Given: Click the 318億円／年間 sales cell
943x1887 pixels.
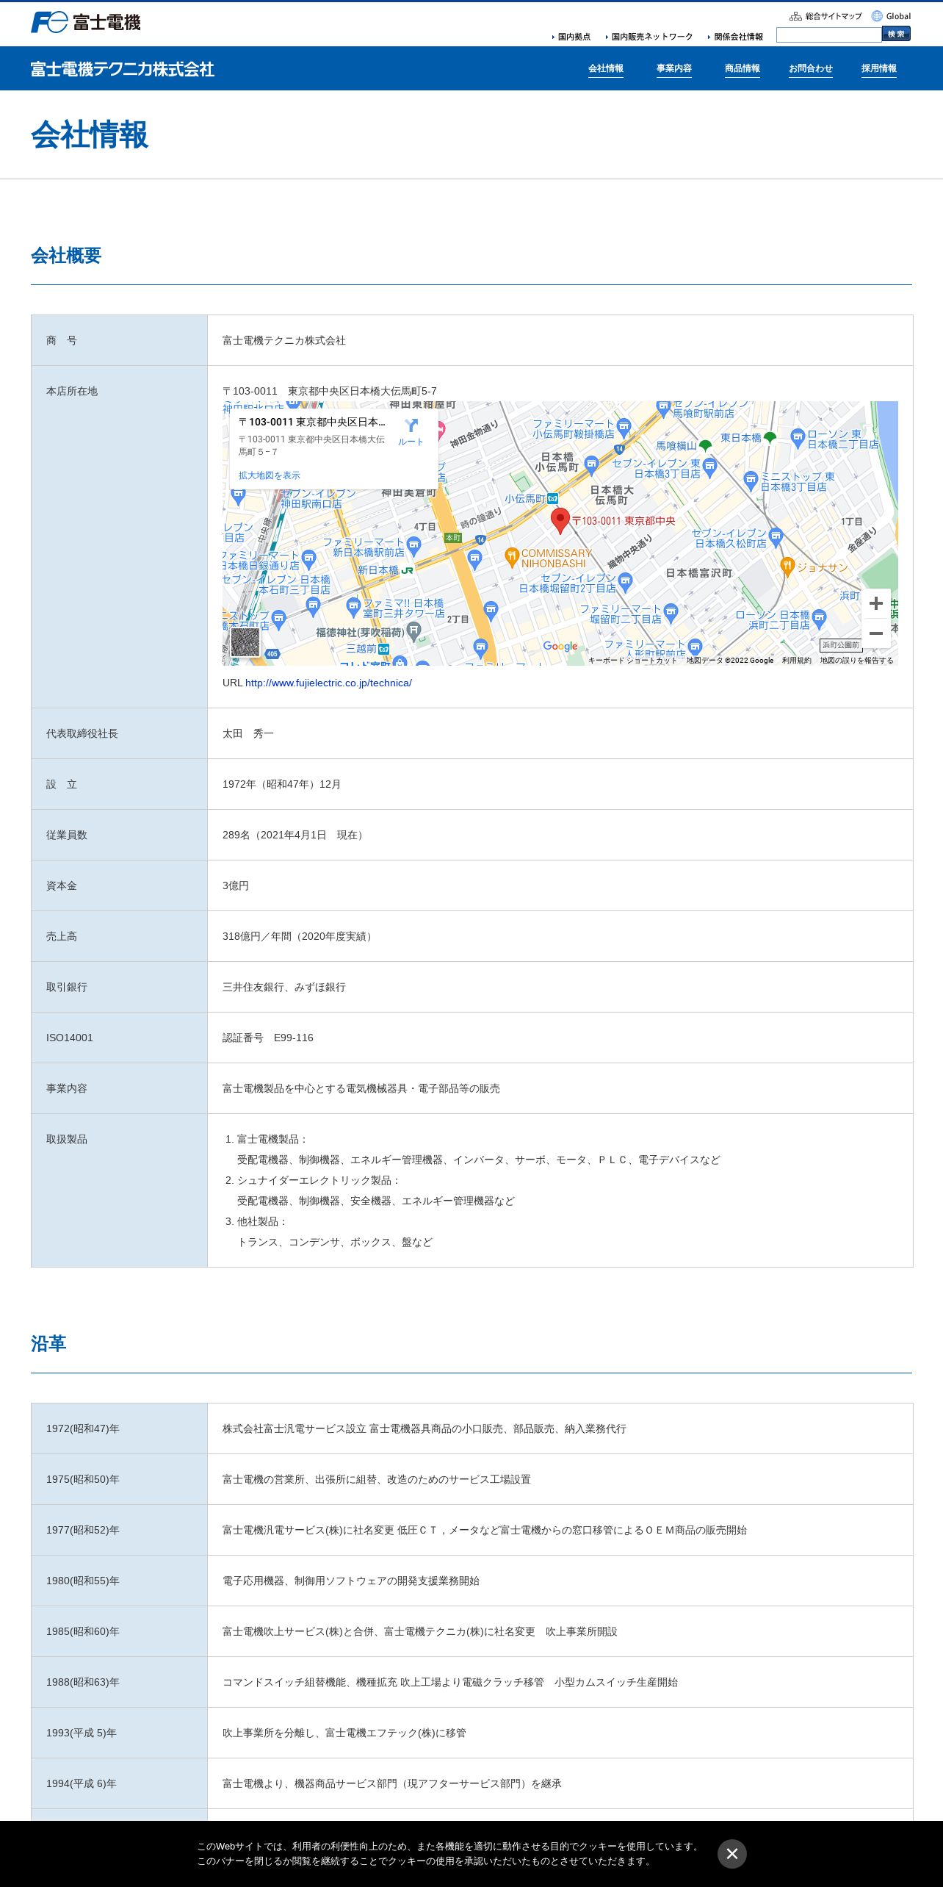Looking at the screenshot, I should pyautogui.click(x=560, y=936).
